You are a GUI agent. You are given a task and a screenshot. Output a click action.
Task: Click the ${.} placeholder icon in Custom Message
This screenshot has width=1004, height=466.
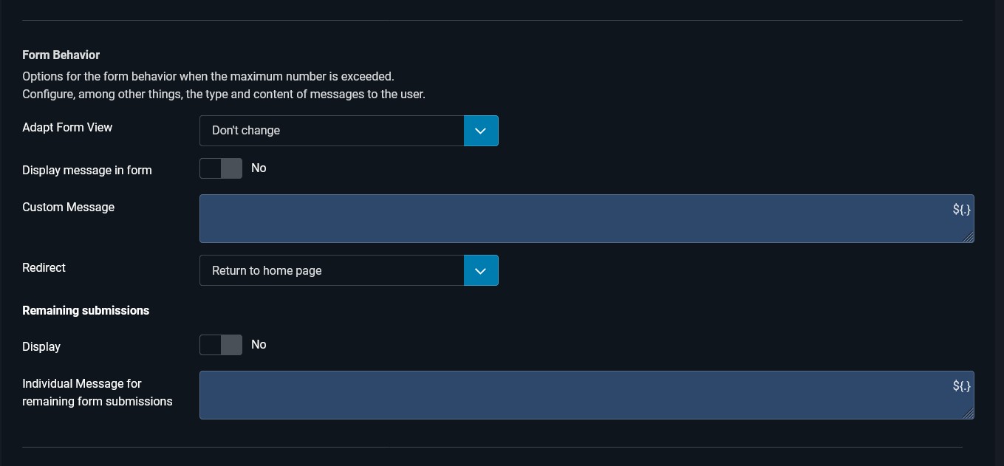961,210
